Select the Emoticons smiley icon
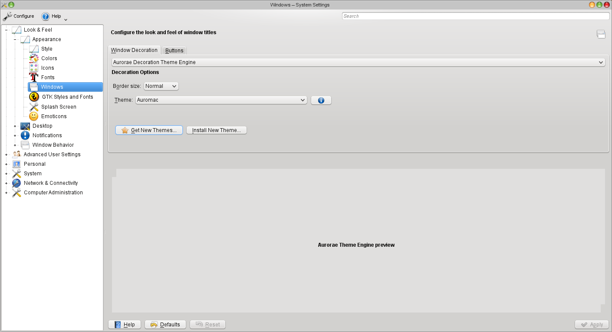Image resolution: width=612 pixels, height=332 pixels. coord(34,116)
